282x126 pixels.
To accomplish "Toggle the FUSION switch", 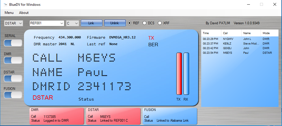I will coord(13,95).
